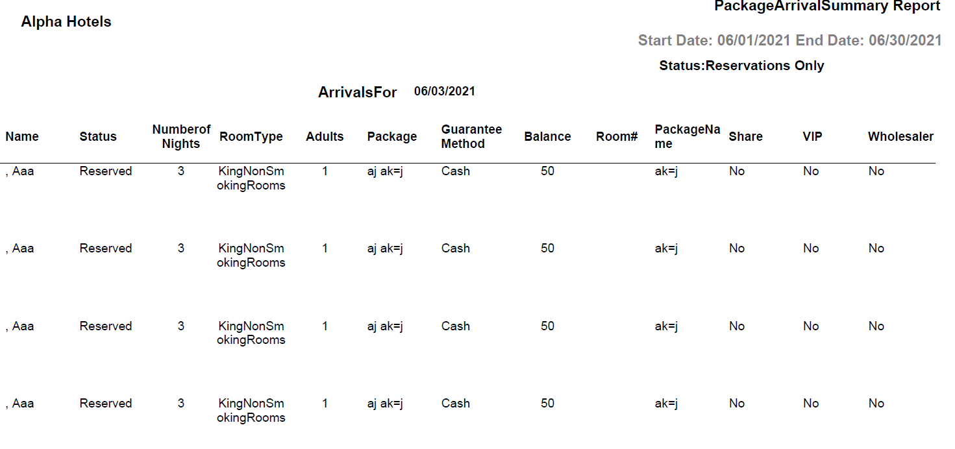This screenshot has height=449, width=955.
Task: Select the Status column header
Action: coord(98,137)
